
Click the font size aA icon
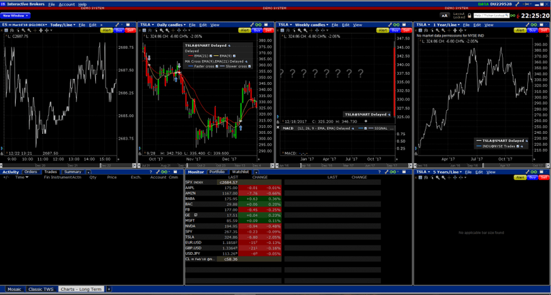pyautogui.click(x=444, y=14)
